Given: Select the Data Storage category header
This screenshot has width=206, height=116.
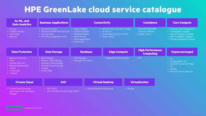Looking at the screenshot, I should point(54,52).
